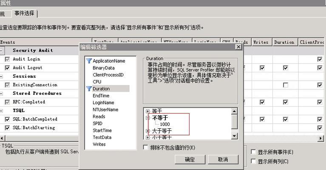Toggle RPC:Completed event checkbox
The height and width of the screenshot is (170, 326).
[7, 102]
